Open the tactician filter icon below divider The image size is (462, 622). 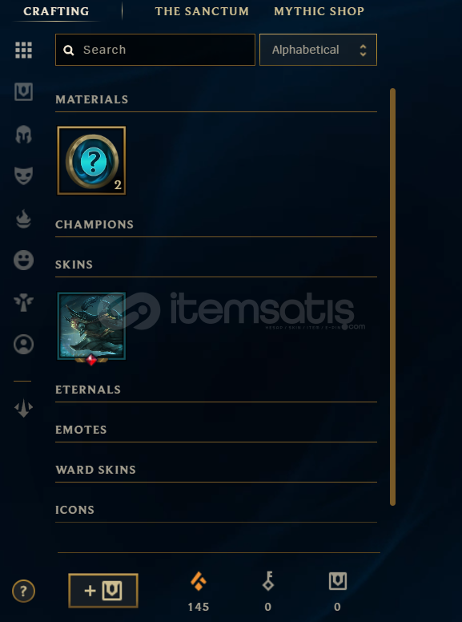(x=24, y=408)
